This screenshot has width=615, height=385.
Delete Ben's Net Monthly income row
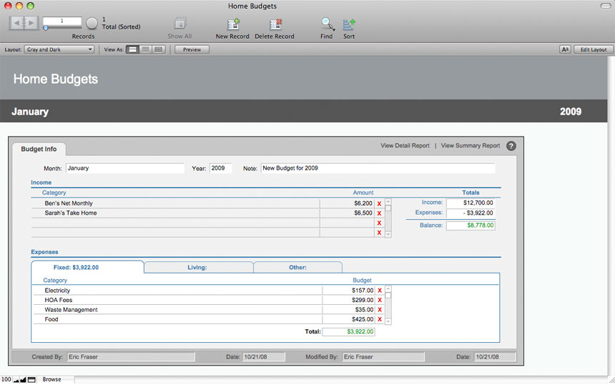[x=379, y=204]
